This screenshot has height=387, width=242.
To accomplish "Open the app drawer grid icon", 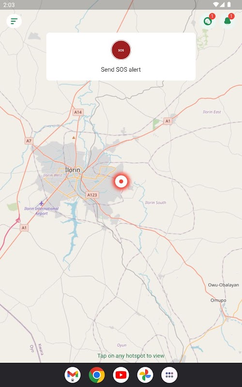I will pyautogui.click(x=169, y=375).
